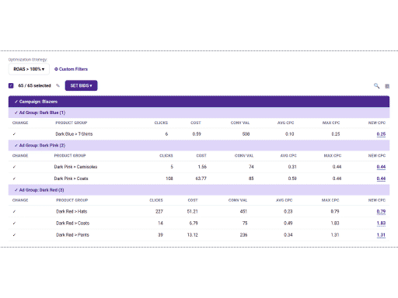
Task: Toggle change check for Dark Blue > T-Shirts
Action: point(14,134)
